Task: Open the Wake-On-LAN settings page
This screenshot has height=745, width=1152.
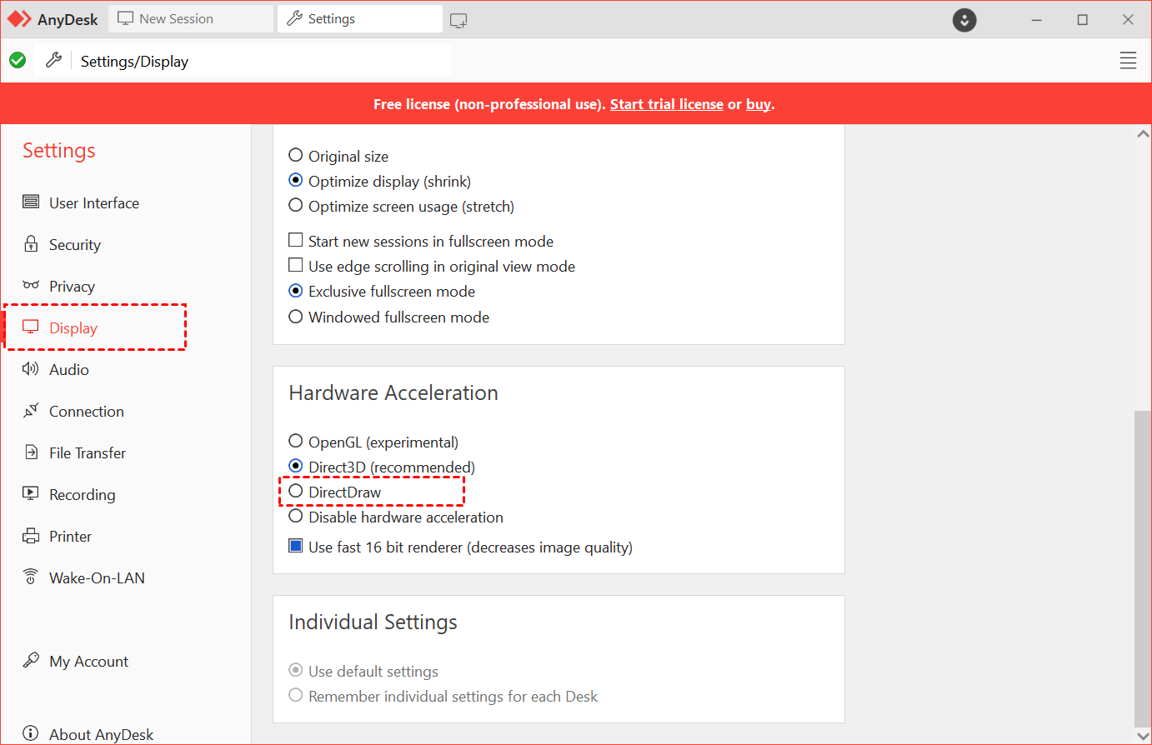Action: [97, 577]
